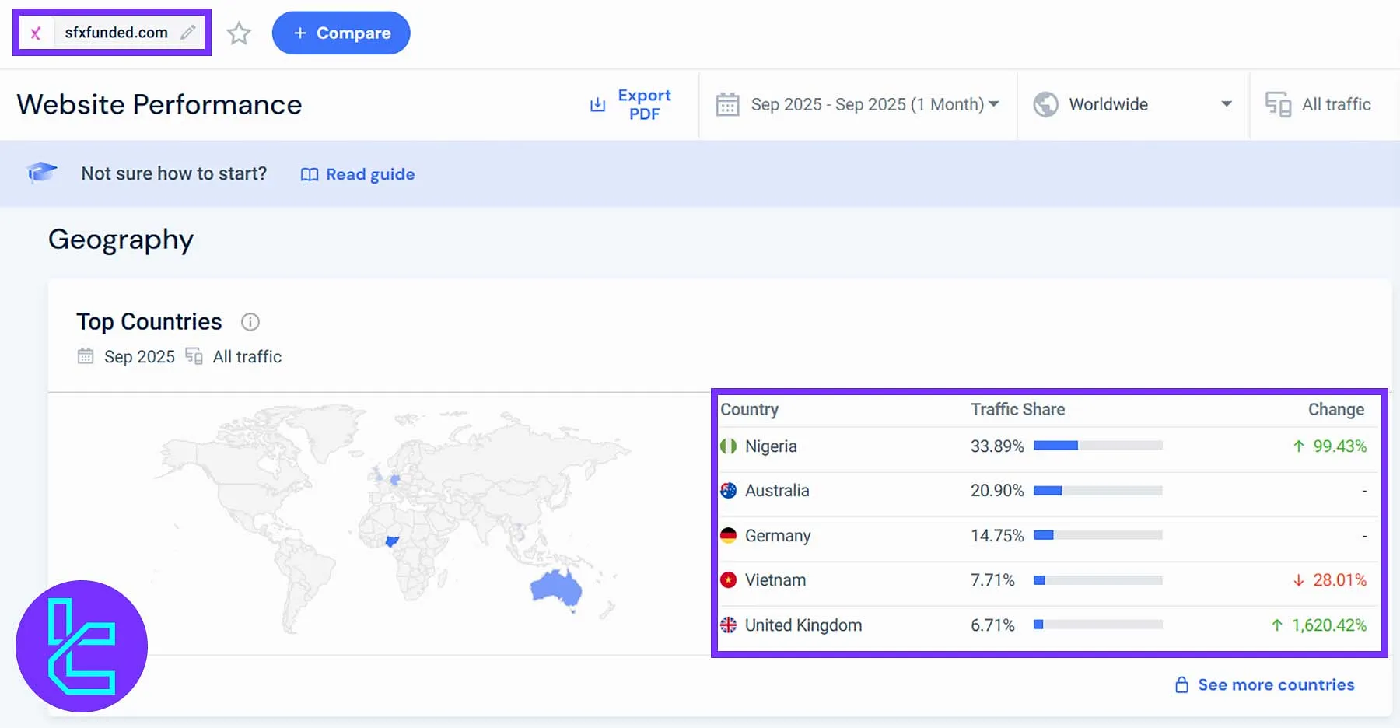This screenshot has height=728, width=1400.
Task: Open the Read guide link
Action: point(370,173)
